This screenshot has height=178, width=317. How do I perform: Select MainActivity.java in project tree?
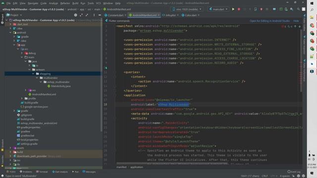click(x=60, y=86)
